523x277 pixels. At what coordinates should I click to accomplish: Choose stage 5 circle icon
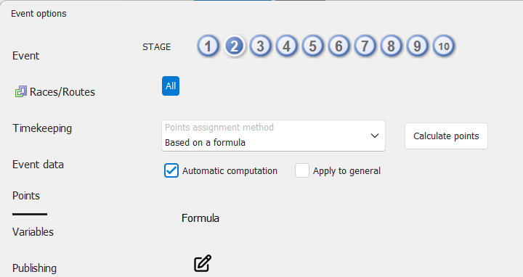(x=312, y=46)
